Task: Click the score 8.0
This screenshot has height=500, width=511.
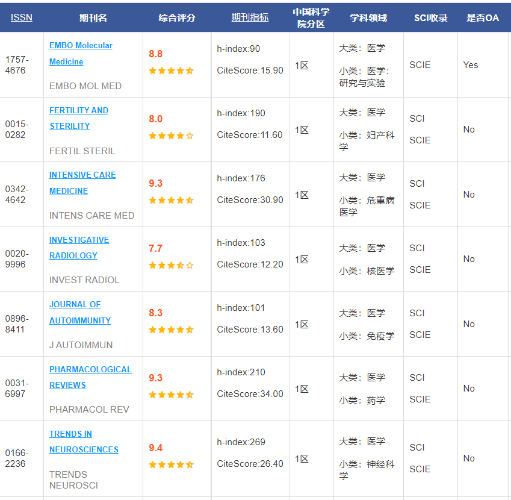Action: click(x=156, y=119)
